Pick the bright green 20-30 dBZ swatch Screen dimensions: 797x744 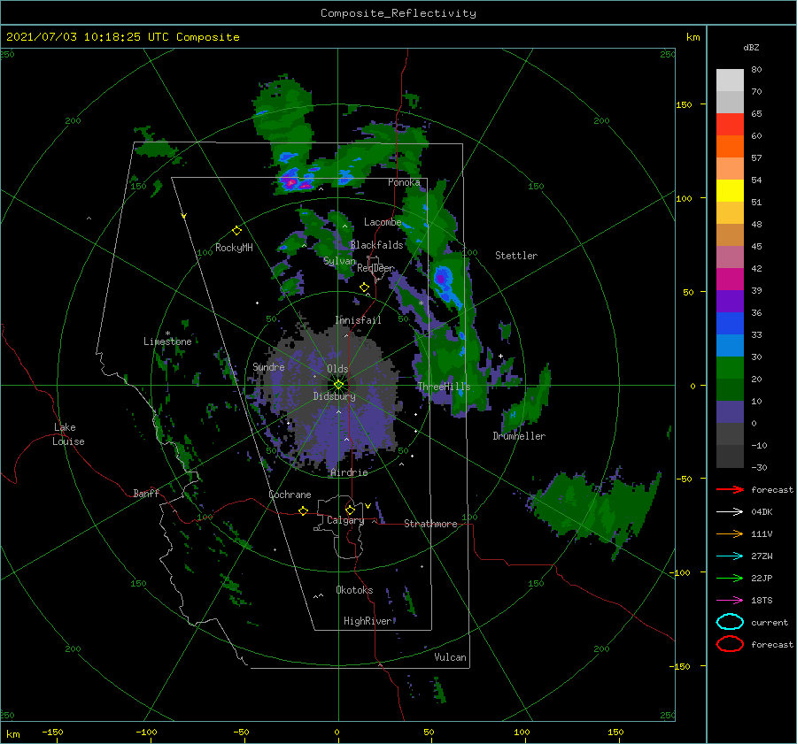[x=730, y=368]
